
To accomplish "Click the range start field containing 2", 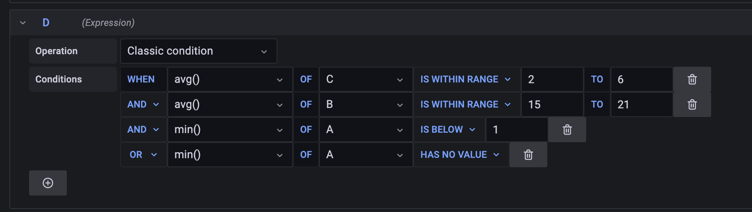I will (552, 79).
